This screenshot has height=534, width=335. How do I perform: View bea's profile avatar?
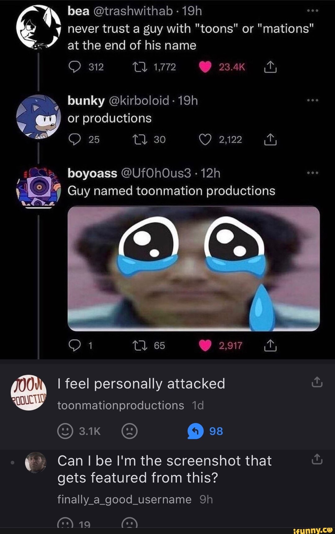[38, 26]
